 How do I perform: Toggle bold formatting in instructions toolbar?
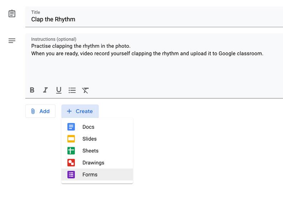(x=32, y=90)
